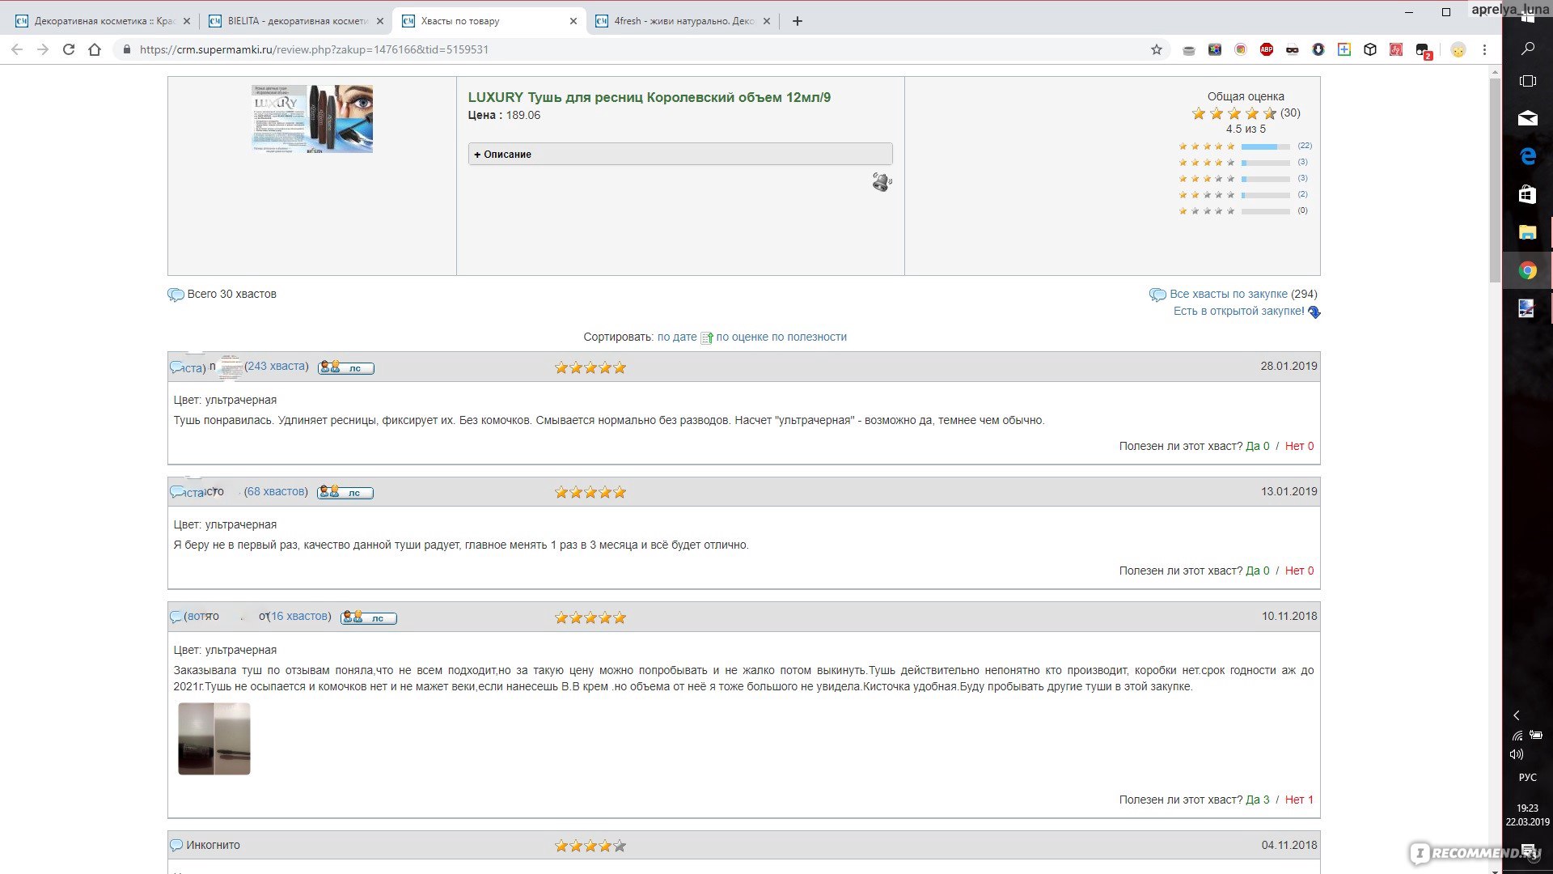Viewport: 1553px width, 874px height.
Task: Open the Chrome three-dot menu
Action: 1484,49
